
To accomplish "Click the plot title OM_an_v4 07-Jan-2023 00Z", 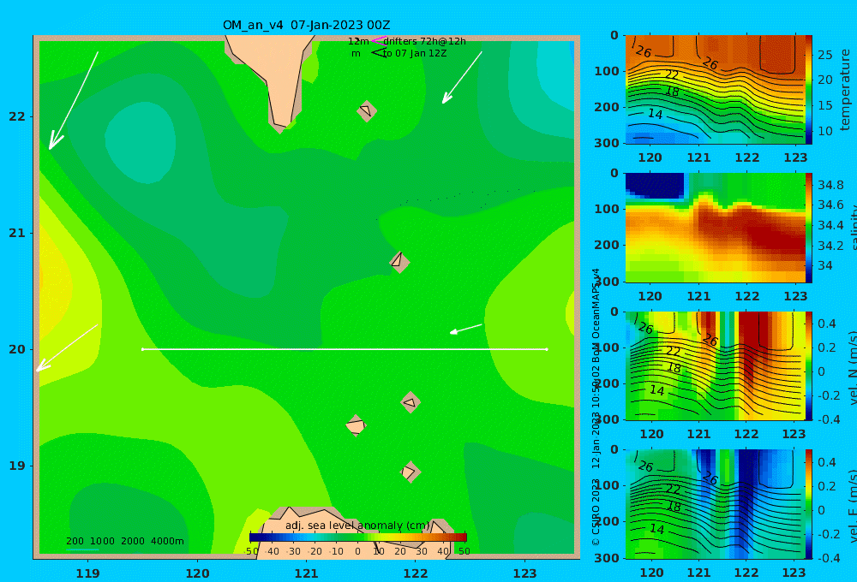I will click(x=306, y=25).
